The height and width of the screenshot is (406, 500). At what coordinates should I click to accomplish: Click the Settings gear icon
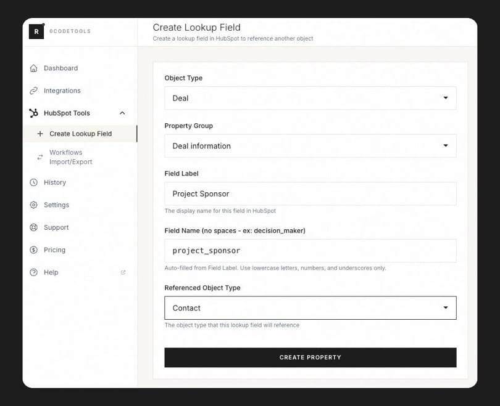coord(34,205)
